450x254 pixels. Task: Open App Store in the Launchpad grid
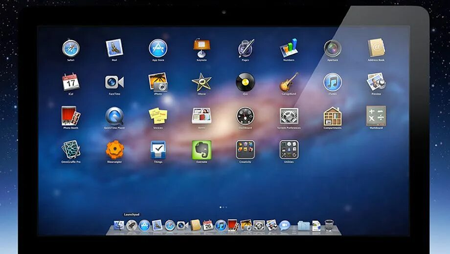tap(158, 48)
